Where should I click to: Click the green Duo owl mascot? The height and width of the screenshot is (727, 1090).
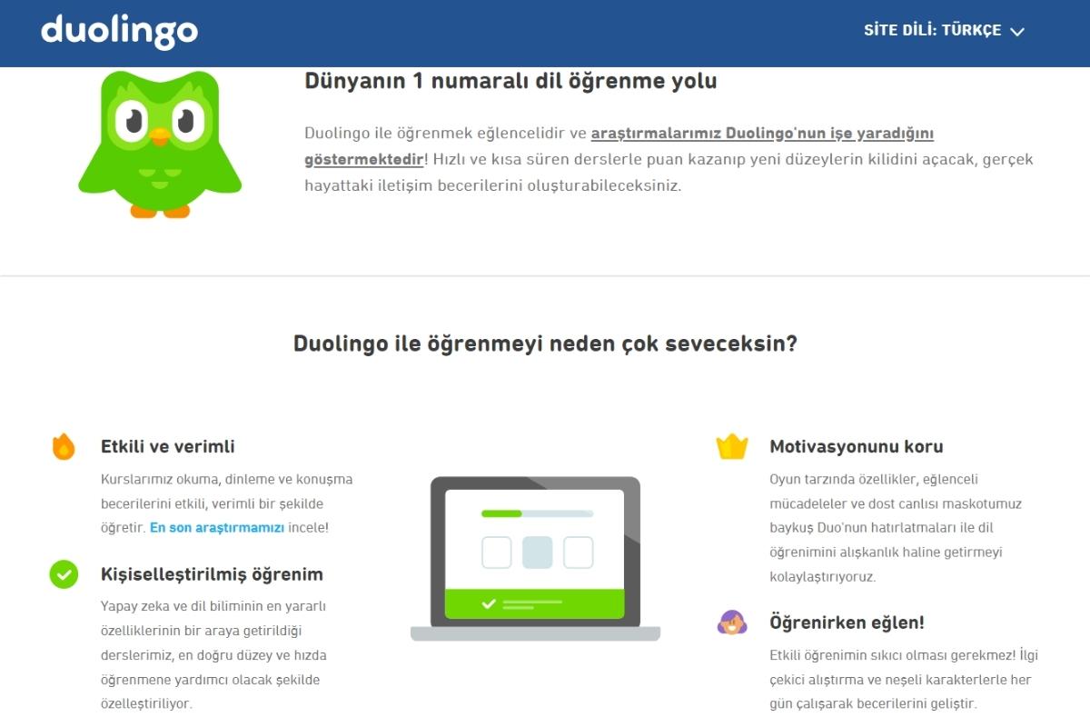[160, 144]
